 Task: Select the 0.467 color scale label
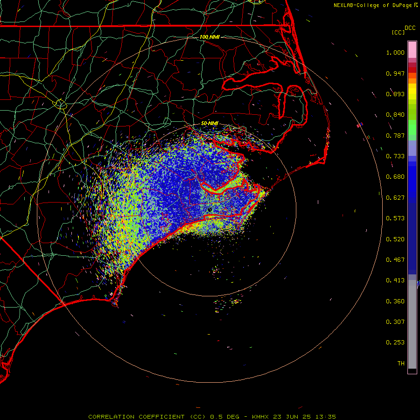[x=395, y=260]
